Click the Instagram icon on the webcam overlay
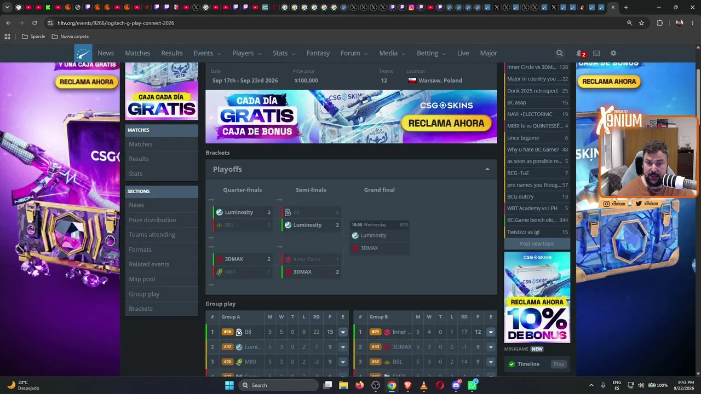The image size is (701, 394). tap(606, 204)
